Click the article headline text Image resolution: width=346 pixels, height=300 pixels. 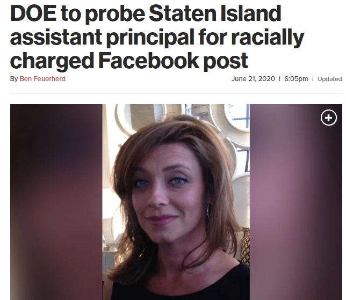[x=157, y=36]
